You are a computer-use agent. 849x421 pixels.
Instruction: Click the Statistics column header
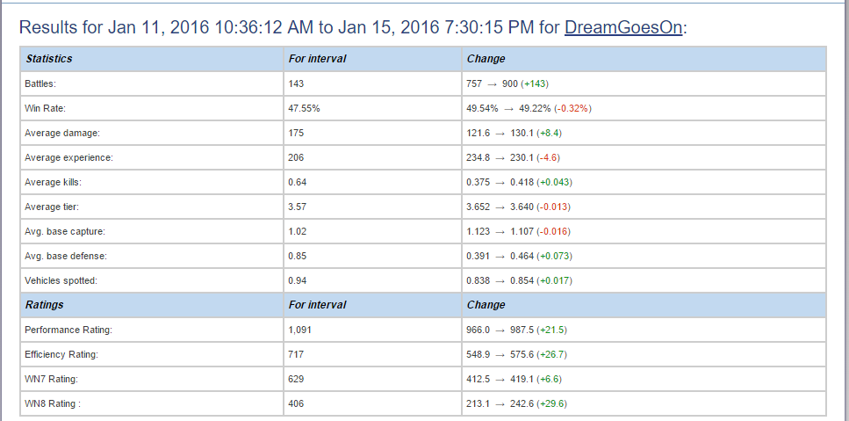[x=49, y=59]
